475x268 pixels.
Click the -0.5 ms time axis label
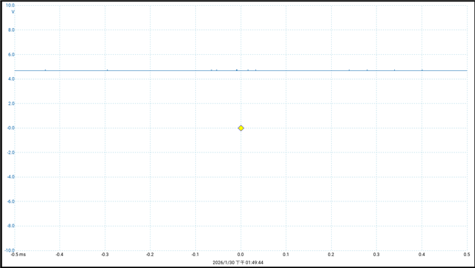[19, 255]
